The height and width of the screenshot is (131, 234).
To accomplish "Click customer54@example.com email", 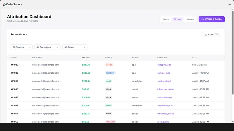I will (x=45, y=114).
